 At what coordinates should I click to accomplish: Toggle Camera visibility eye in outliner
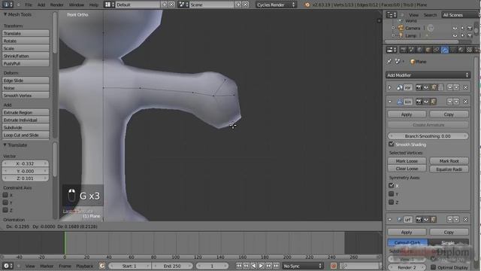pos(455,29)
